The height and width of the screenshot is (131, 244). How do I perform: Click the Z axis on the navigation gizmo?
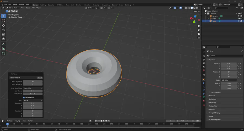point(195,16)
